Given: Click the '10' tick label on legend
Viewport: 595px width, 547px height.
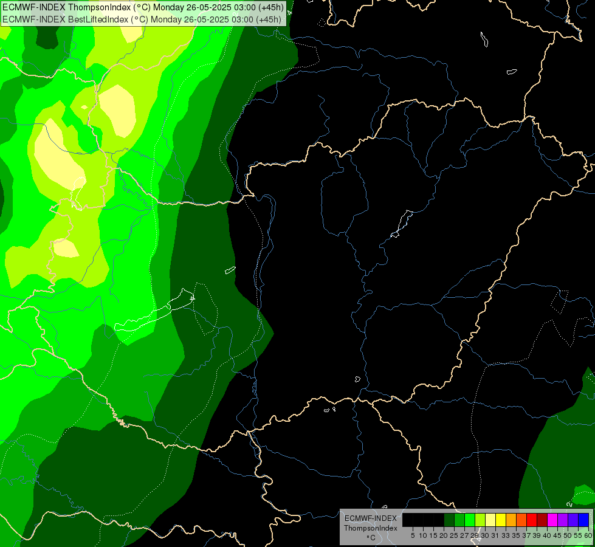Looking at the screenshot, I should 423,535.
